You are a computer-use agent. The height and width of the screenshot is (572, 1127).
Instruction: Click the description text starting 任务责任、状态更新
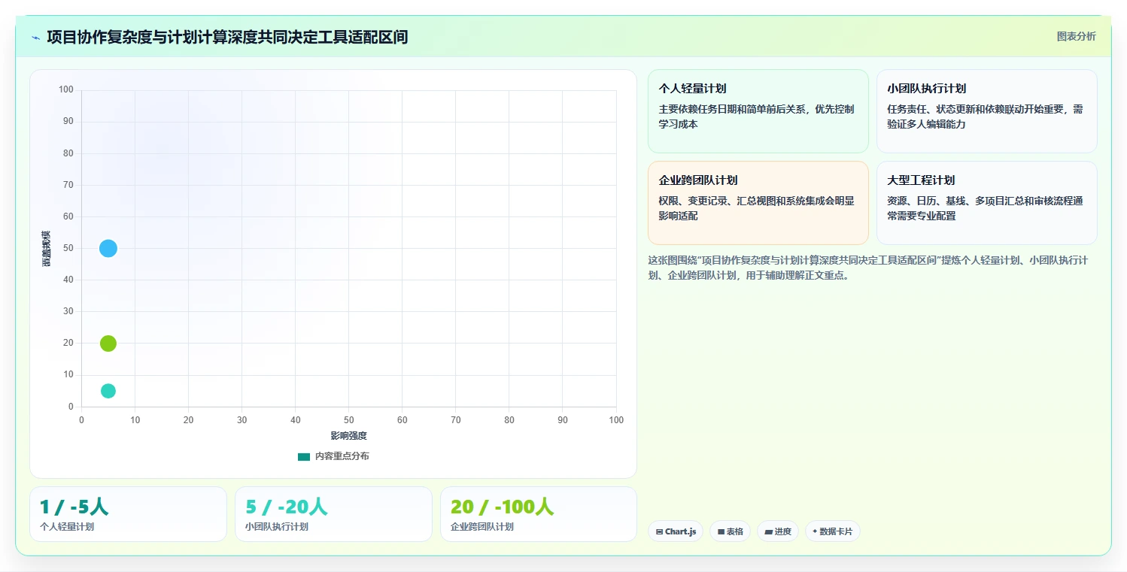[985, 117]
